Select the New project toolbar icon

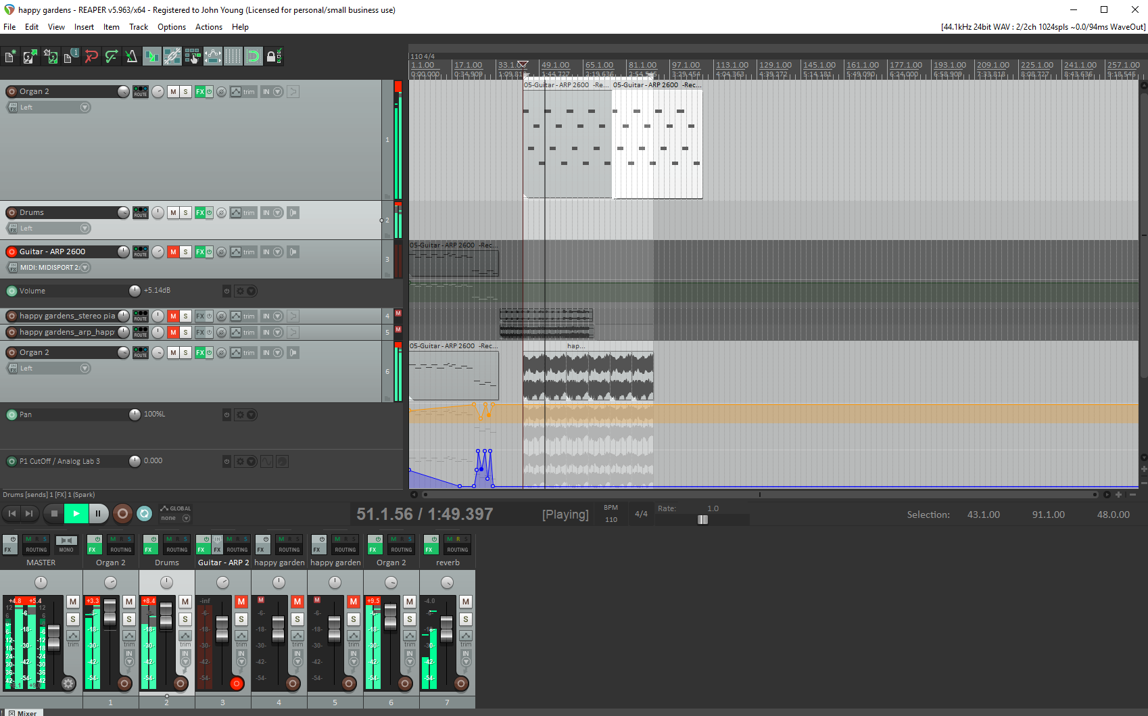(x=9, y=56)
